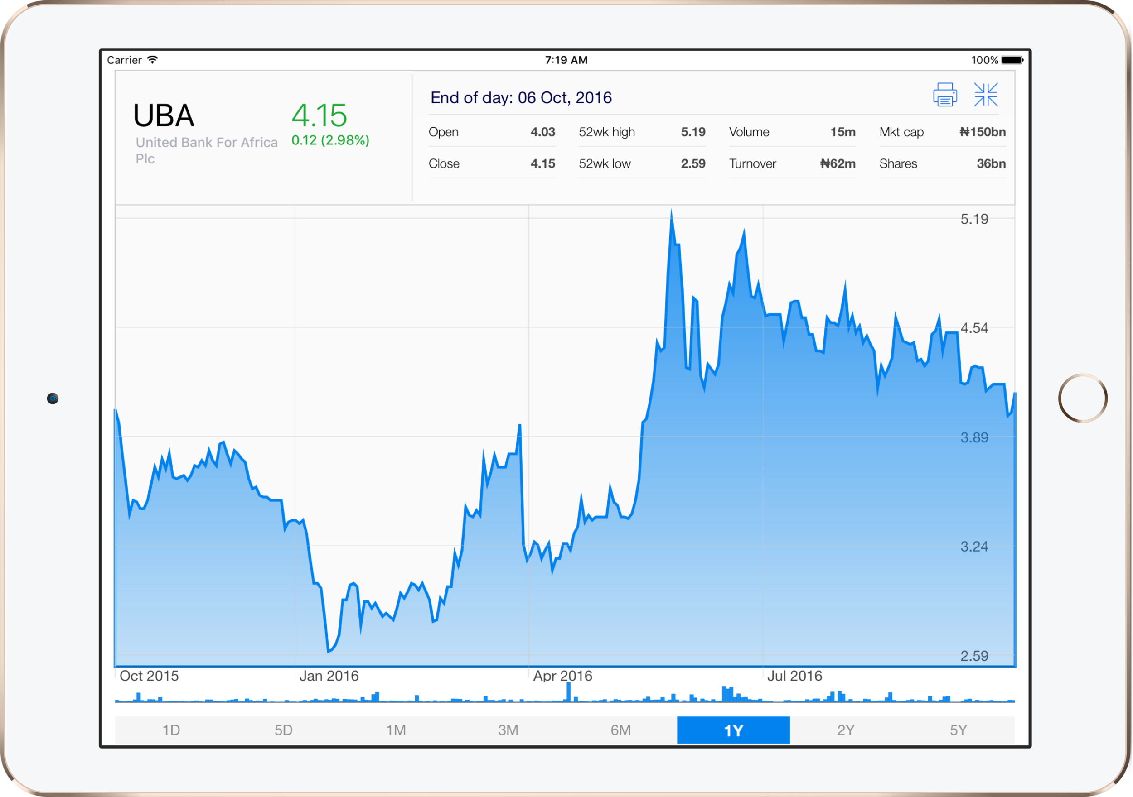
Task: Tap the green 4.15 share price
Action: point(319,115)
